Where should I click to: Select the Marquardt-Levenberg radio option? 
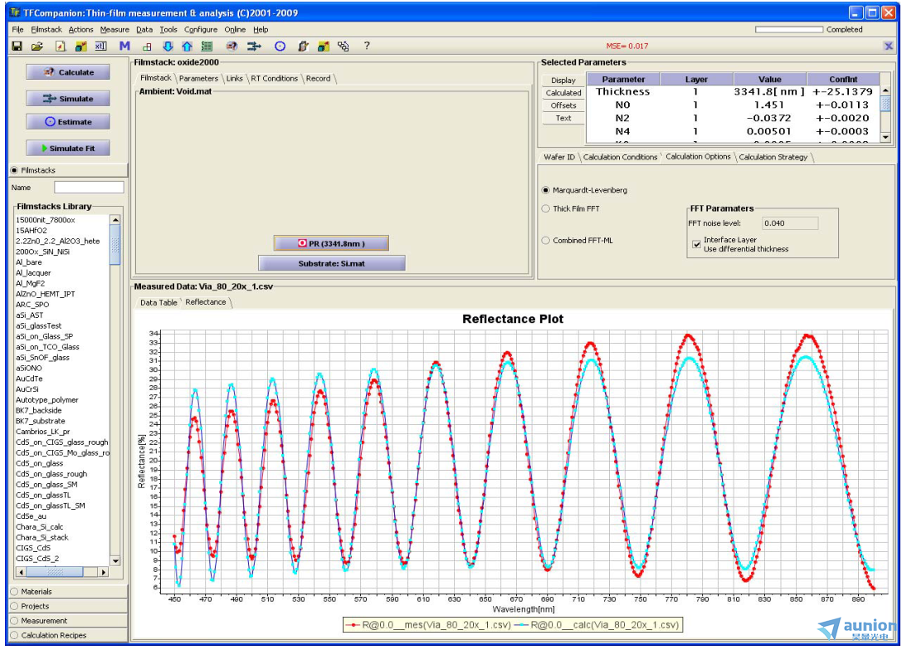(x=545, y=190)
